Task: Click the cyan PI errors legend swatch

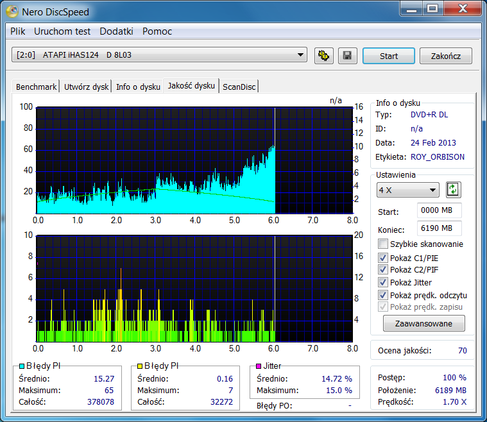Action: (x=22, y=366)
